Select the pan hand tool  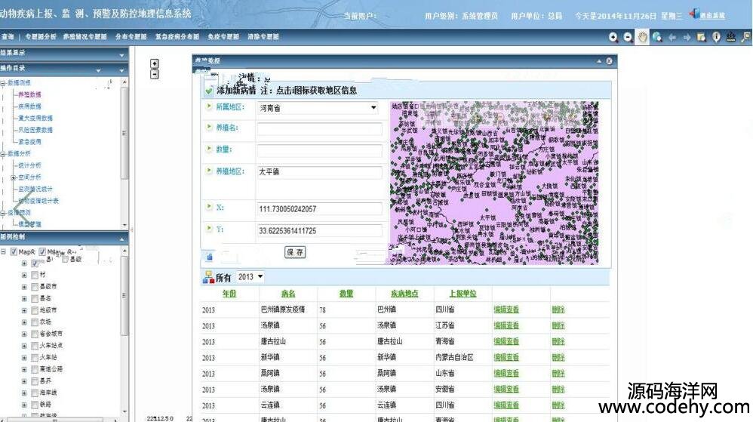tap(643, 37)
